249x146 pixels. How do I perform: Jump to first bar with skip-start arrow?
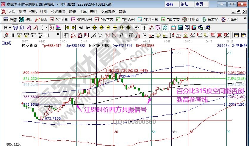point(67,28)
